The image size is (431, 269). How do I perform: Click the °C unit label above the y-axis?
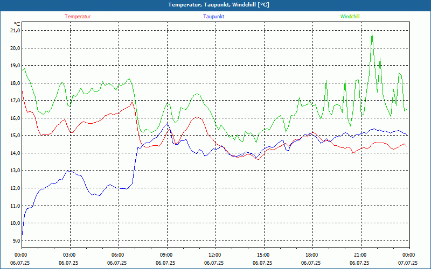pos(17,24)
